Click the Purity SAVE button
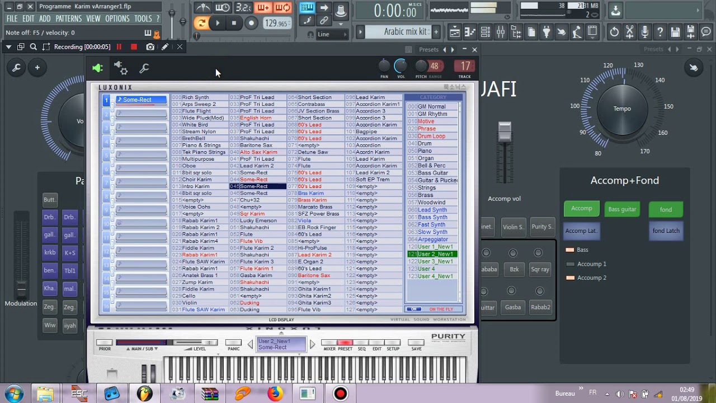The image size is (716, 403). pos(416,343)
